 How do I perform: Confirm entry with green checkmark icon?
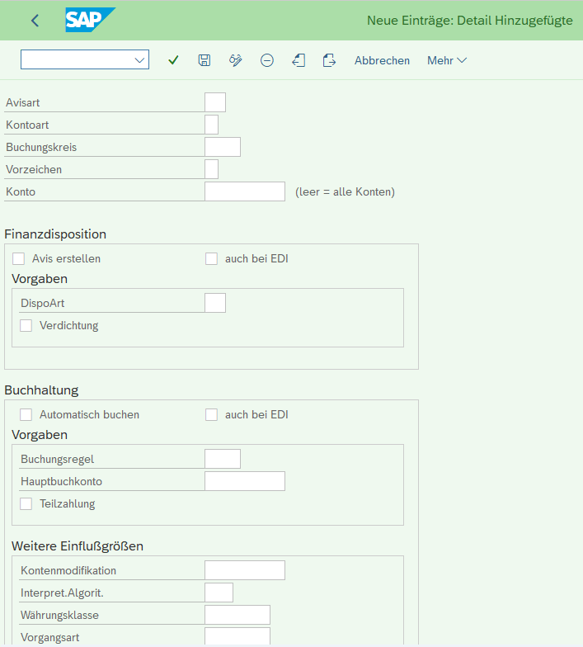coord(173,60)
